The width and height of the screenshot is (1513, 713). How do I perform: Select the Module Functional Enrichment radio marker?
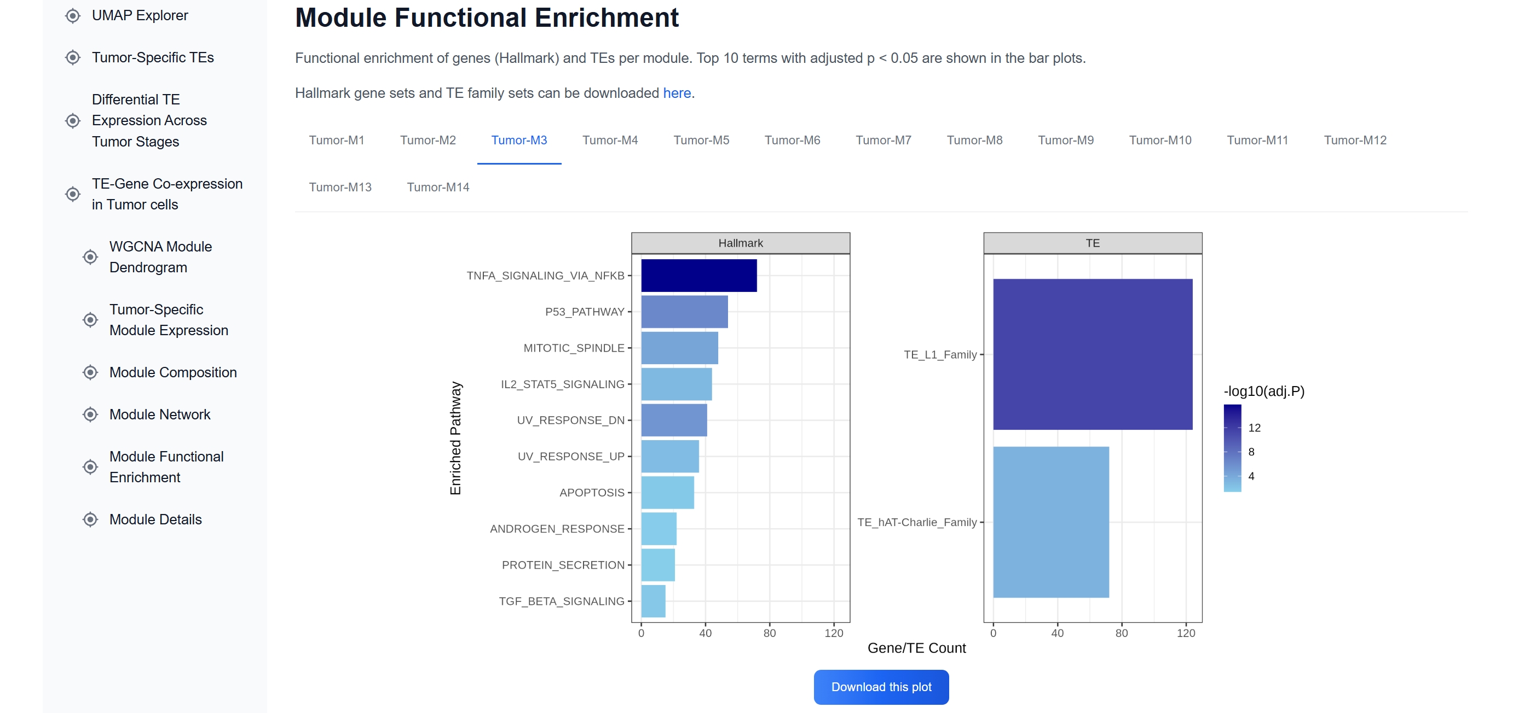(x=90, y=467)
